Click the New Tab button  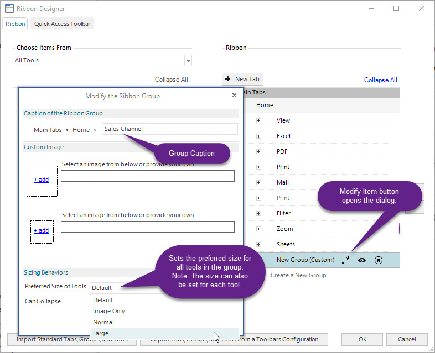point(242,79)
